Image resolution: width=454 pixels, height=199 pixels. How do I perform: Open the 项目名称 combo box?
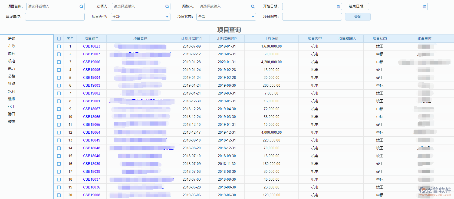pyautogui.click(x=53, y=6)
